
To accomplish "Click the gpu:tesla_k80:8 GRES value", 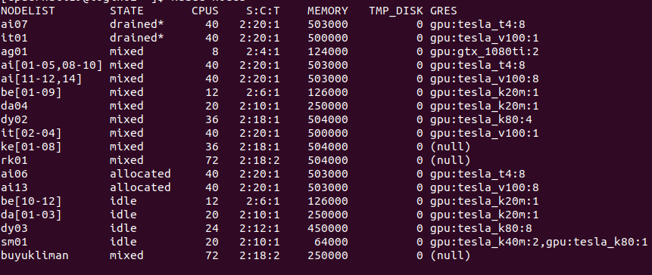I will click(x=481, y=229).
